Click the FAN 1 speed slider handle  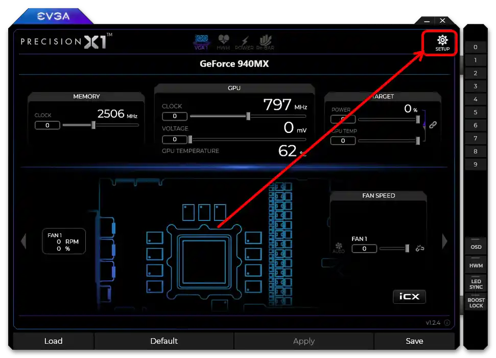pyautogui.click(x=407, y=248)
